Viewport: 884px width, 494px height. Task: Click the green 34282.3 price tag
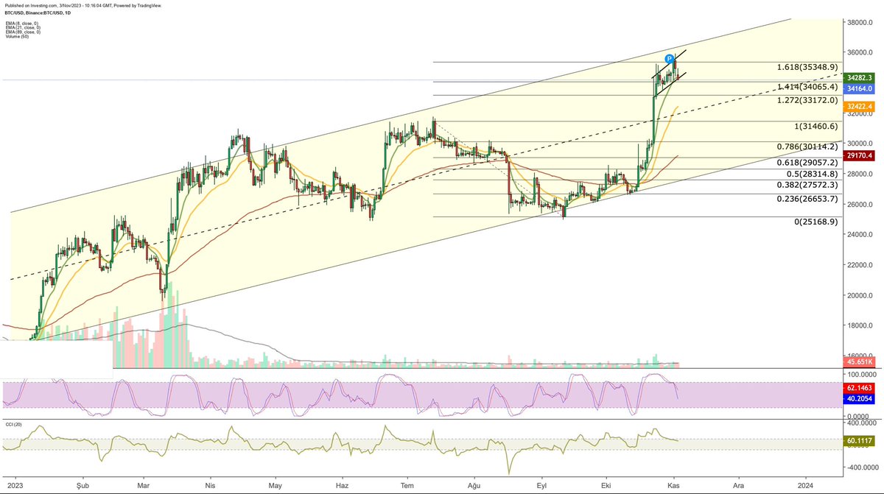point(860,77)
